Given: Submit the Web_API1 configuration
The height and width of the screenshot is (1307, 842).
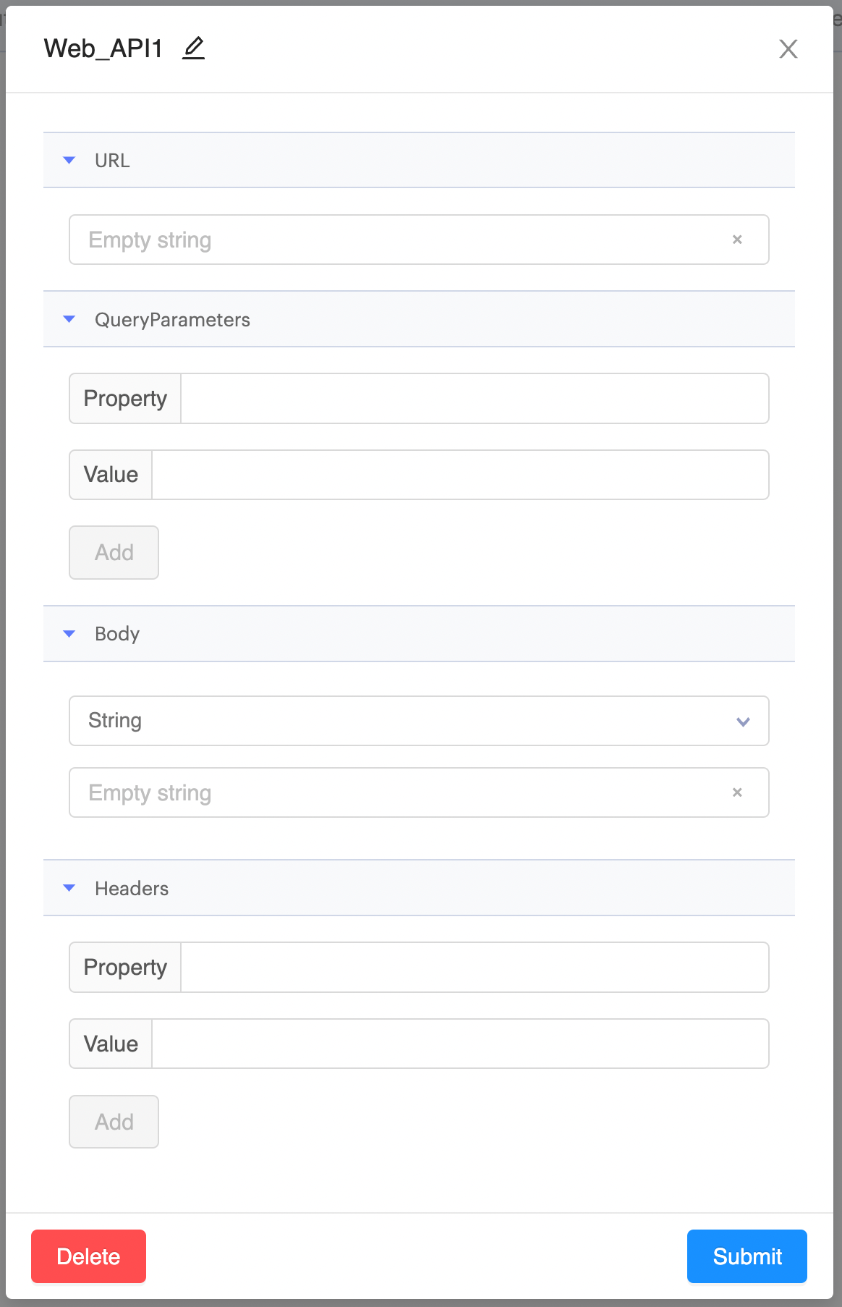Looking at the screenshot, I should (747, 1256).
